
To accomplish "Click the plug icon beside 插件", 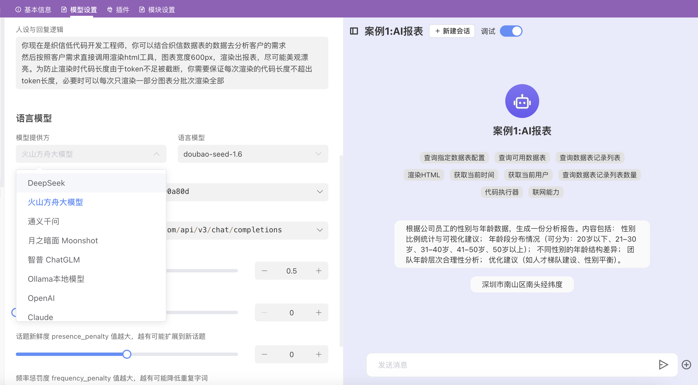I will click(x=110, y=9).
